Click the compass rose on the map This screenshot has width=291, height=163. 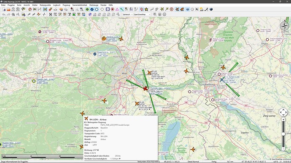[x=285, y=26]
